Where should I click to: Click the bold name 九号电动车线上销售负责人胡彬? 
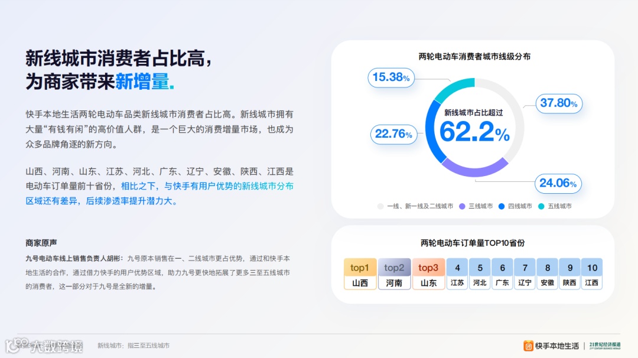pos(73,259)
